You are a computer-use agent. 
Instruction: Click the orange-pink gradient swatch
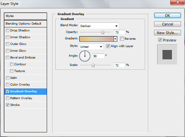pos(97,39)
